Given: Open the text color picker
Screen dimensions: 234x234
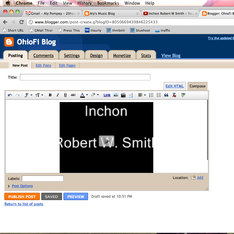Looking at the screenshot, I should [x=84, y=95].
